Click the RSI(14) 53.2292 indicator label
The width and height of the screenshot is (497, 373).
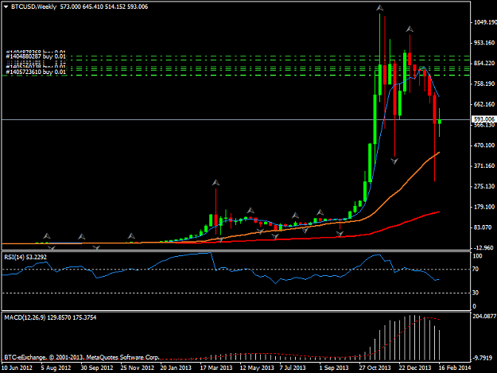(25, 257)
